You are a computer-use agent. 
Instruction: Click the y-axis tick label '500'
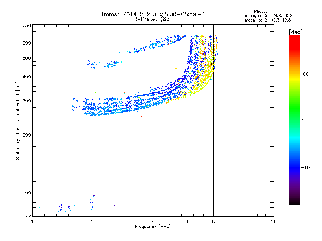(27, 58)
